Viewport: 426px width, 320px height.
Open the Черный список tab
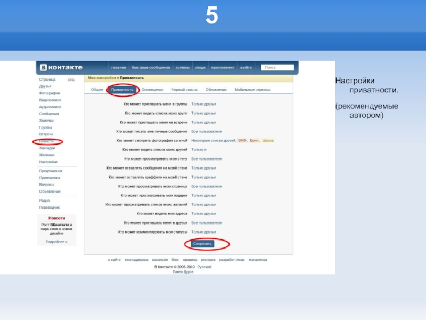(x=184, y=90)
